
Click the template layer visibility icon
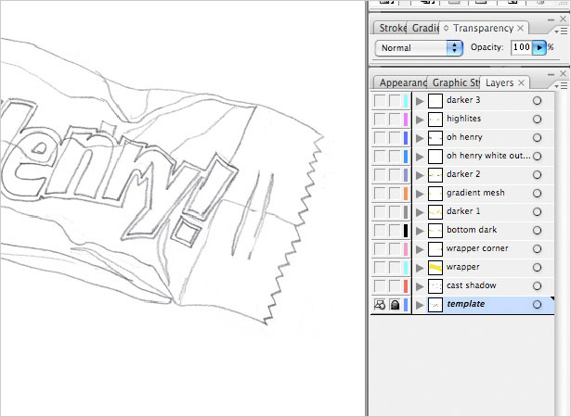380,305
